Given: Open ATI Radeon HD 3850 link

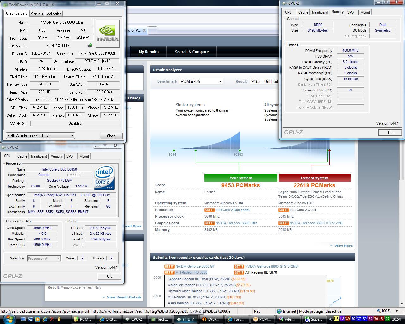Looking at the screenshot, I should [191, 272].
